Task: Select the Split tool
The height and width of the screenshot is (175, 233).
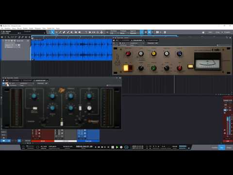Action: pyautogui.click(x=60, y=32)
